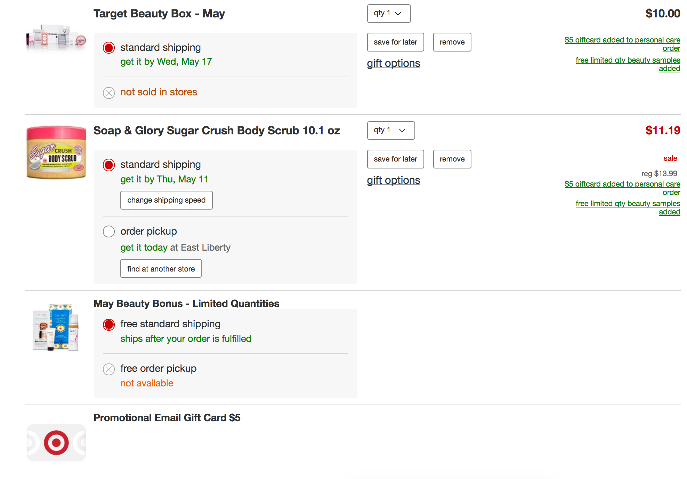
Task: Click find at another store button
Action: click(x=161, y=268)
